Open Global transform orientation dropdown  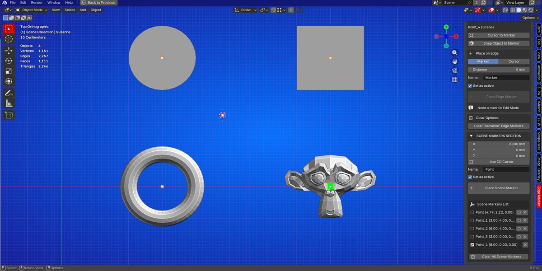tap(246, 10)
